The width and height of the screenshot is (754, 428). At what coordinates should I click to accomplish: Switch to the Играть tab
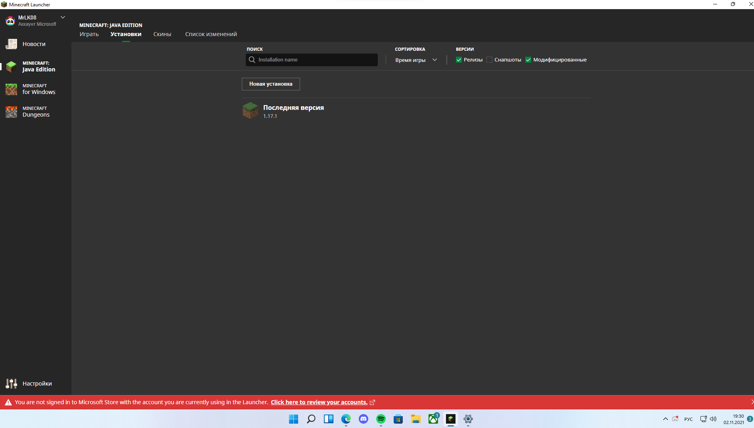coord(89,34)
